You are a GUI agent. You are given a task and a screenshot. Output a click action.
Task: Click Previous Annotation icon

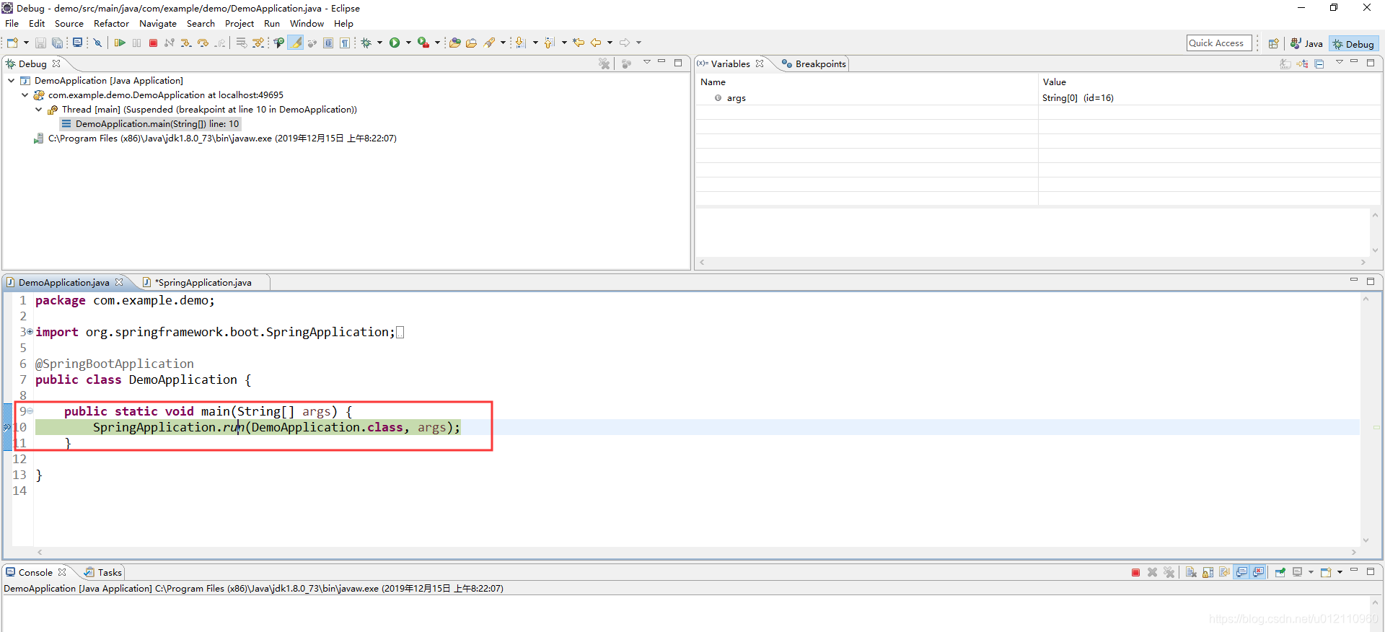[x=550, y=43]
